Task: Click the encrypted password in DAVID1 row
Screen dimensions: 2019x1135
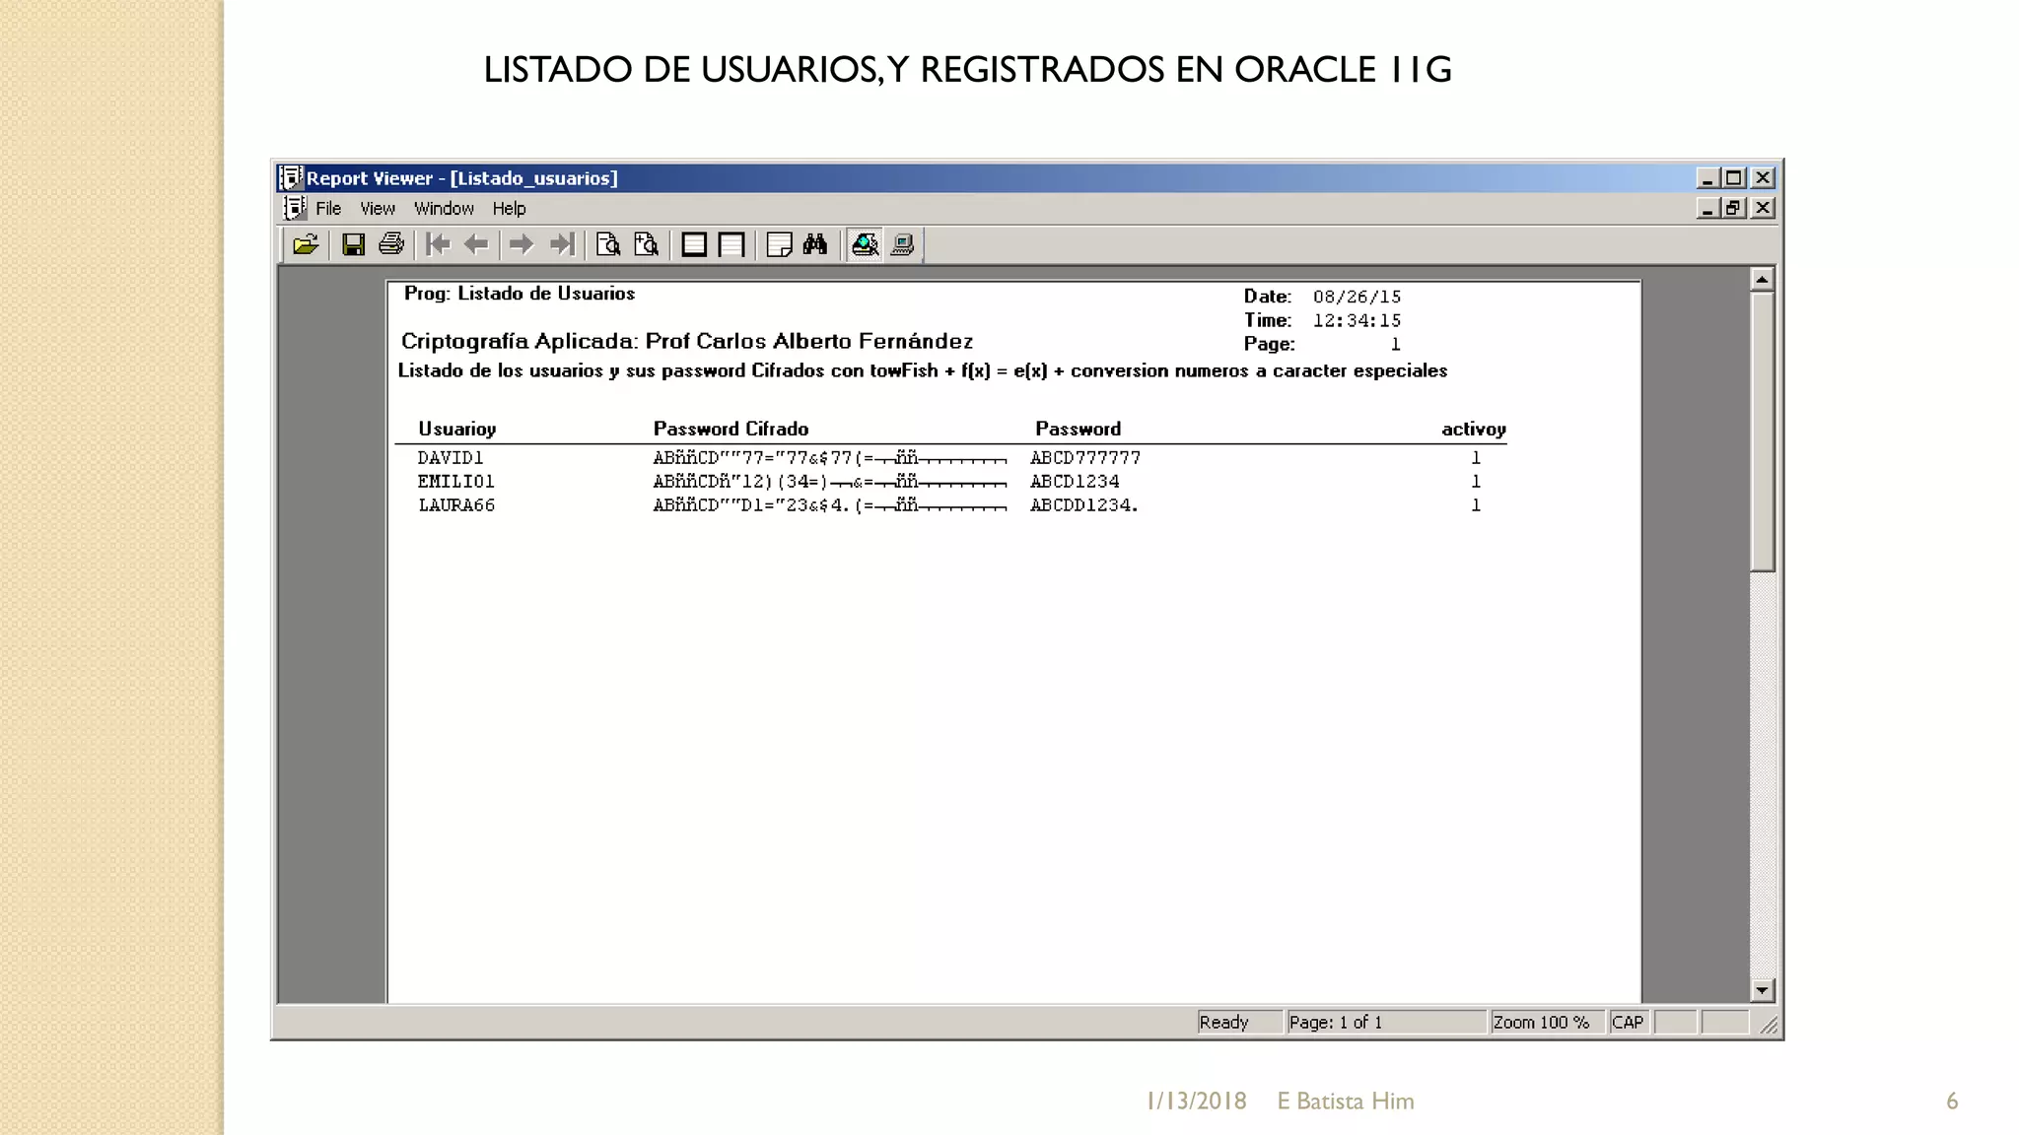Action: [x=829, y=458]
